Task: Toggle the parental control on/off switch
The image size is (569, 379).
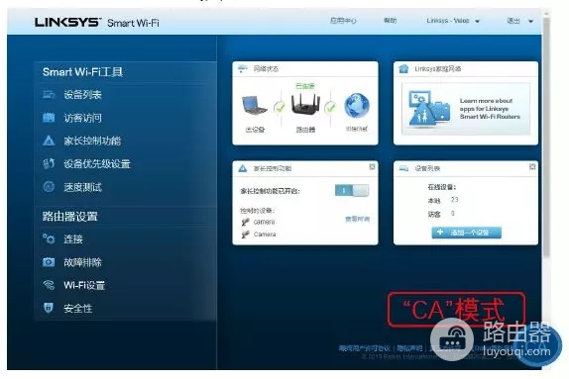Action: click(352, 190)
